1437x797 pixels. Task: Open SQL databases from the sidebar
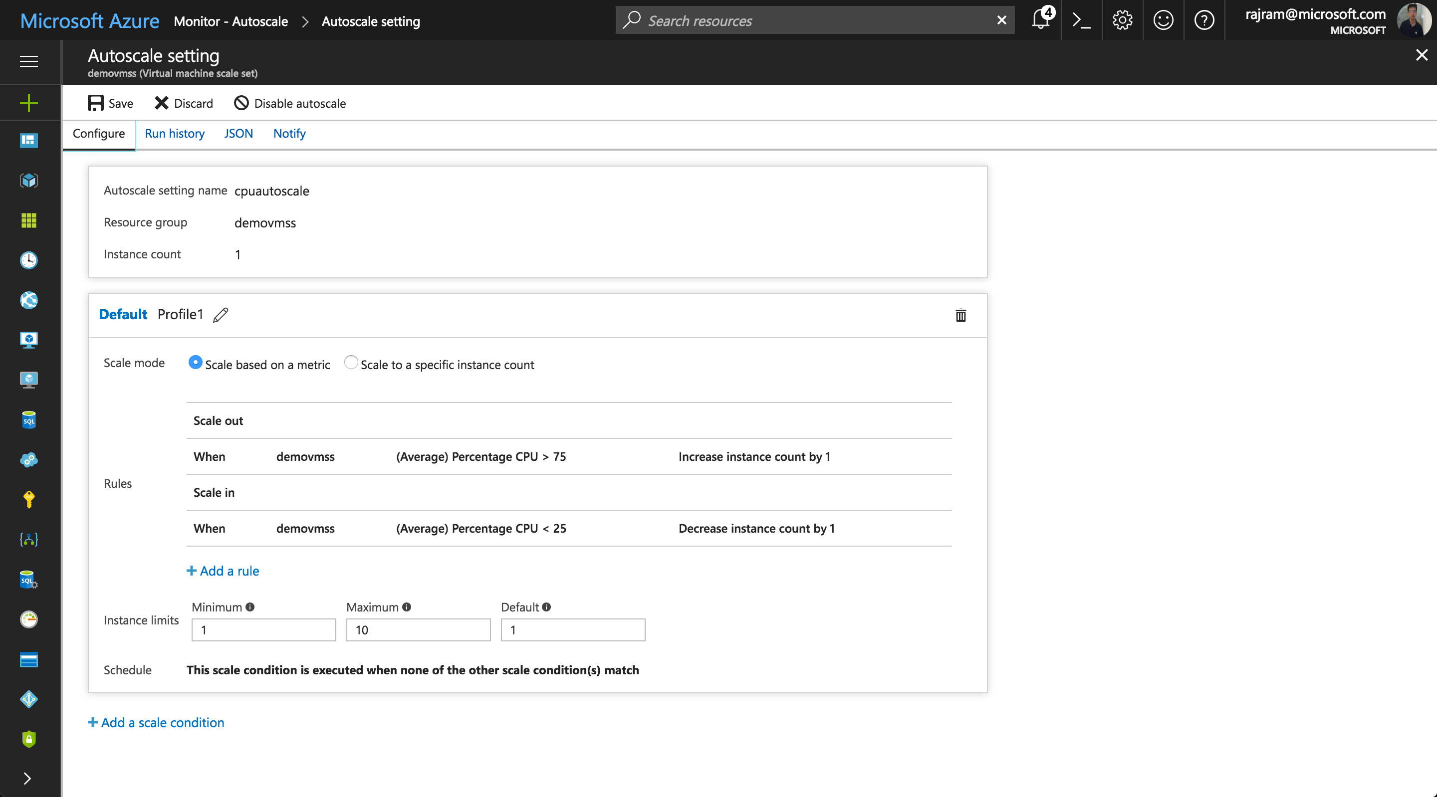coord(29,420)
